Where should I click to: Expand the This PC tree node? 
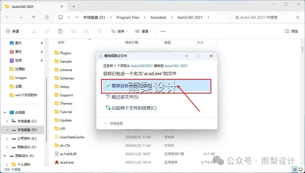(x=5, y=112)
